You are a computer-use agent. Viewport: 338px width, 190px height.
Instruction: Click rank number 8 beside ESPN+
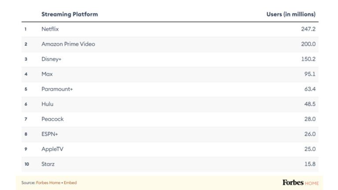click(26, 134)
